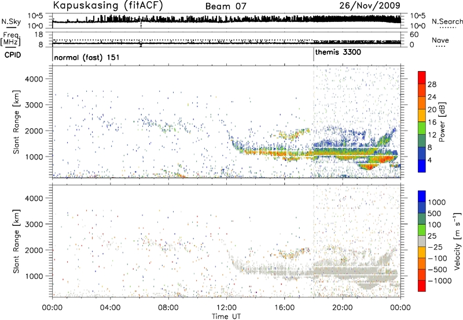Click the date "26/Nov/2009"
This screenshot has height=320, width=463.
[370, 5]
